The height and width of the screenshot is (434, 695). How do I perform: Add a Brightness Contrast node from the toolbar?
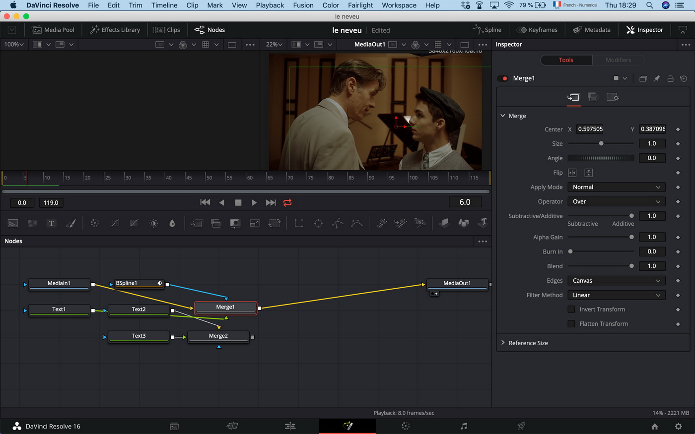click(153, 223)
